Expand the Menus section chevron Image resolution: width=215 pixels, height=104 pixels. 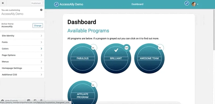41,62
